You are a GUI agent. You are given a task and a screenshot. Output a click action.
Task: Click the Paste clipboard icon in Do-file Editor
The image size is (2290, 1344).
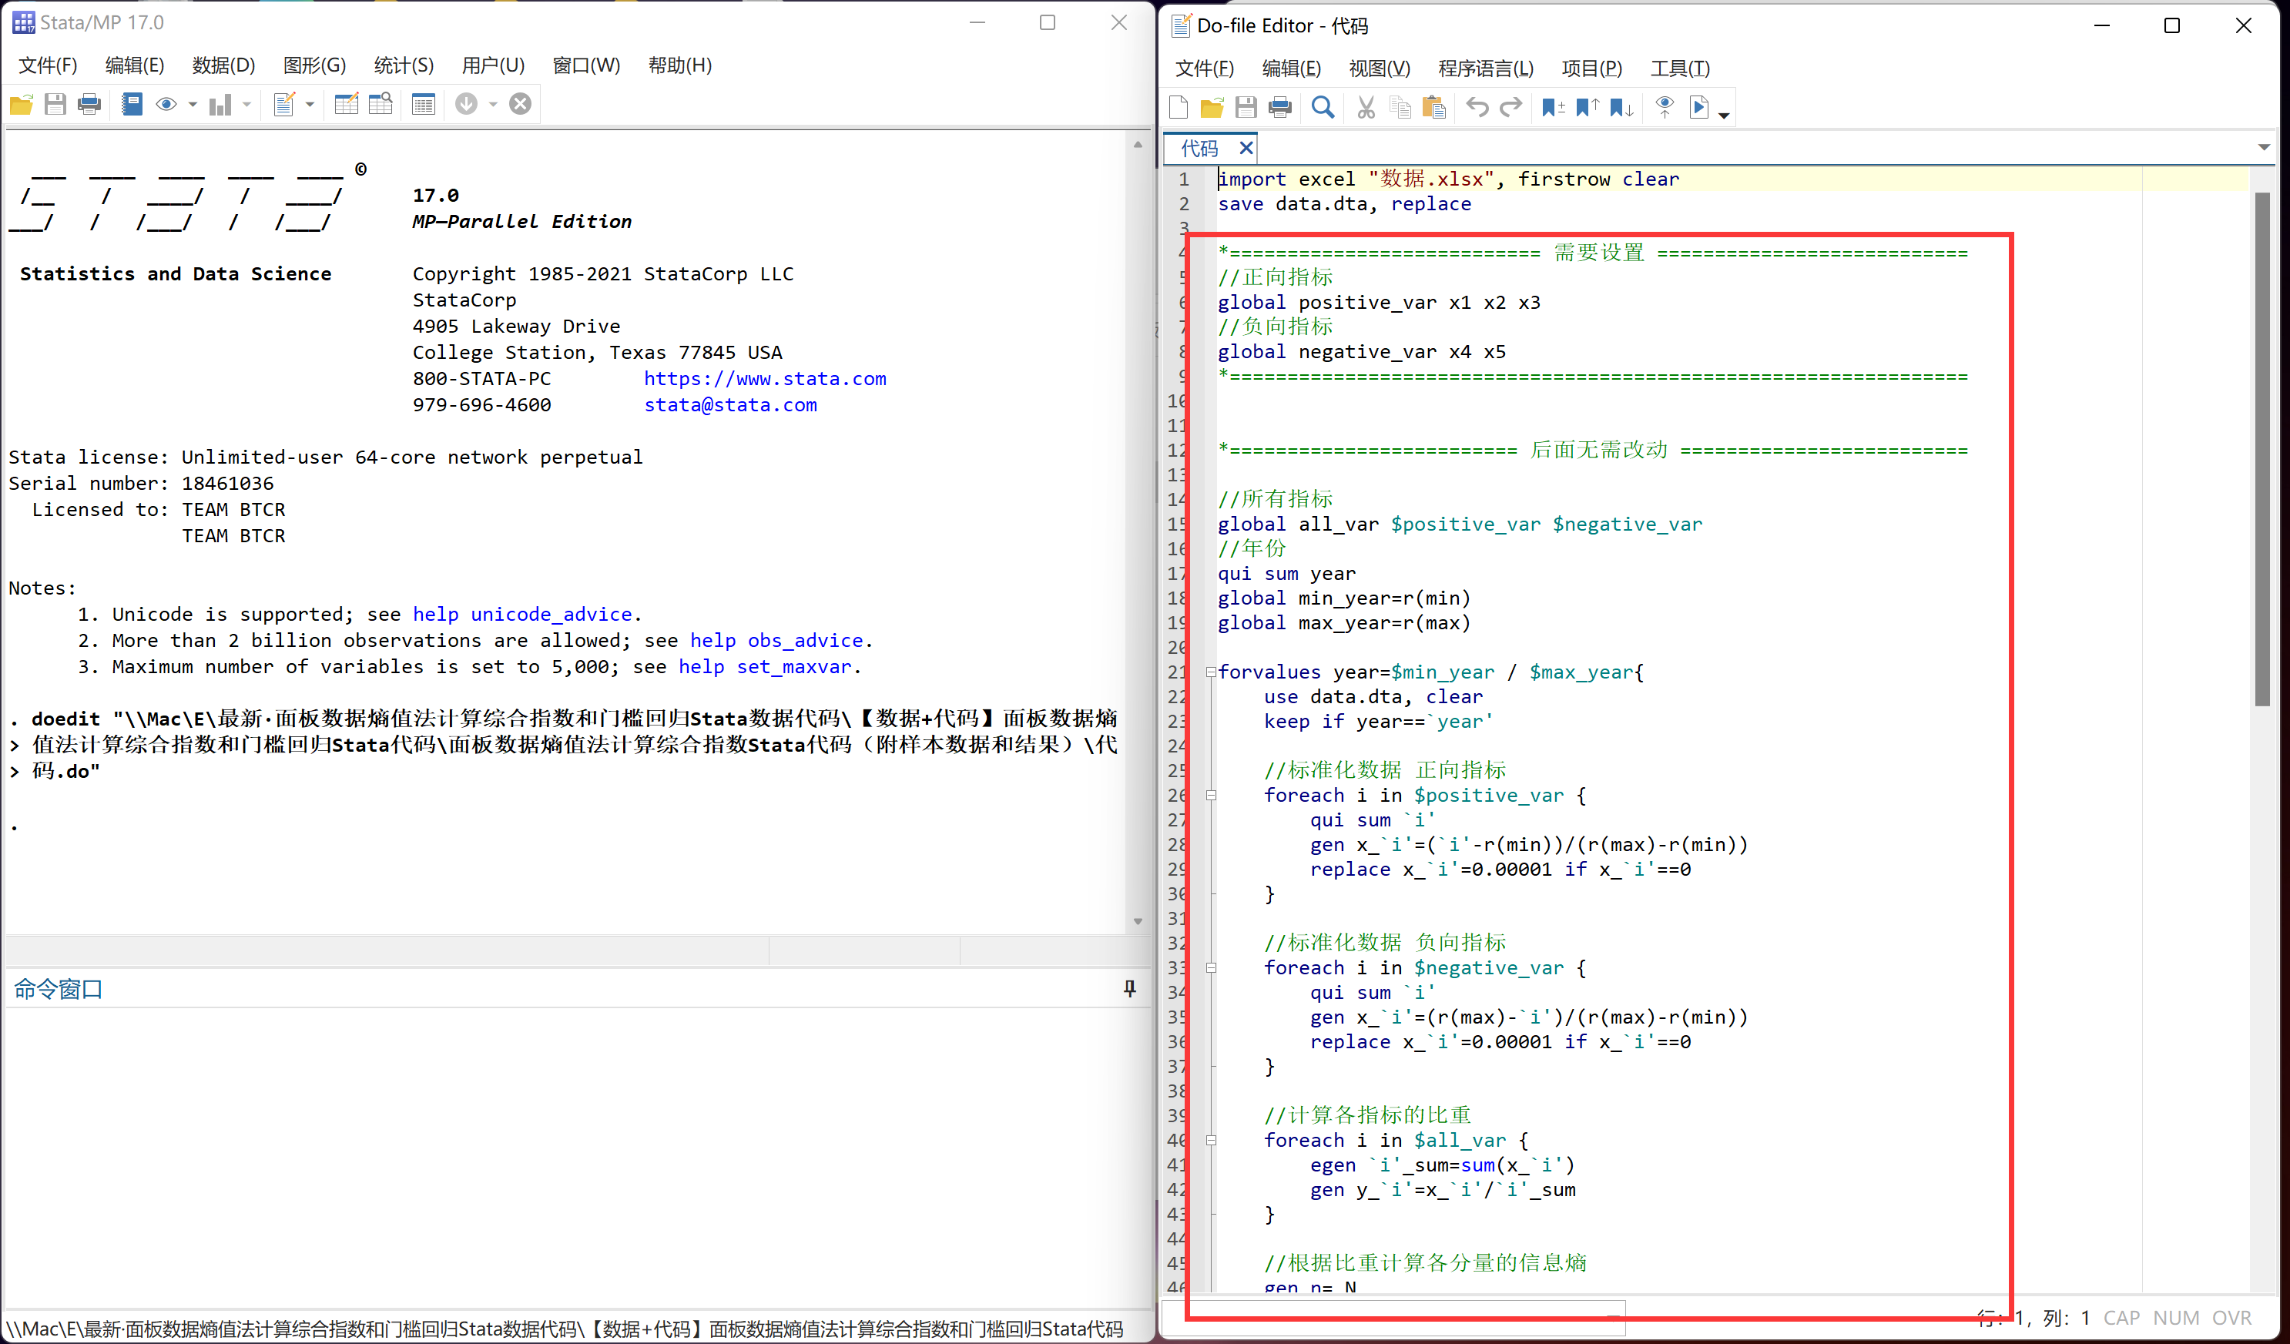click(1434, 108)
